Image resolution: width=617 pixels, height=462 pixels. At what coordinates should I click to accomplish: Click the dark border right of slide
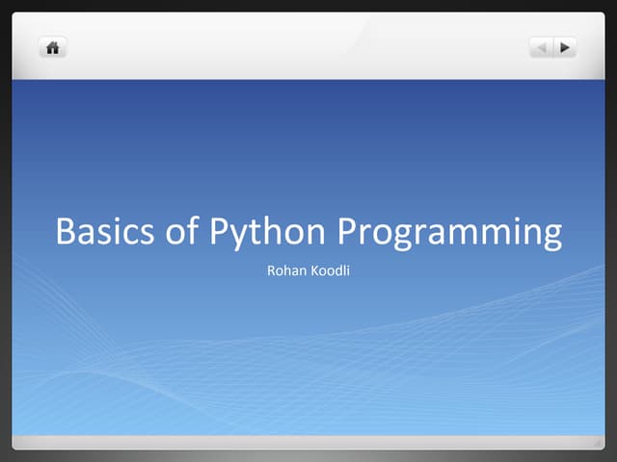tap(611, 231)
